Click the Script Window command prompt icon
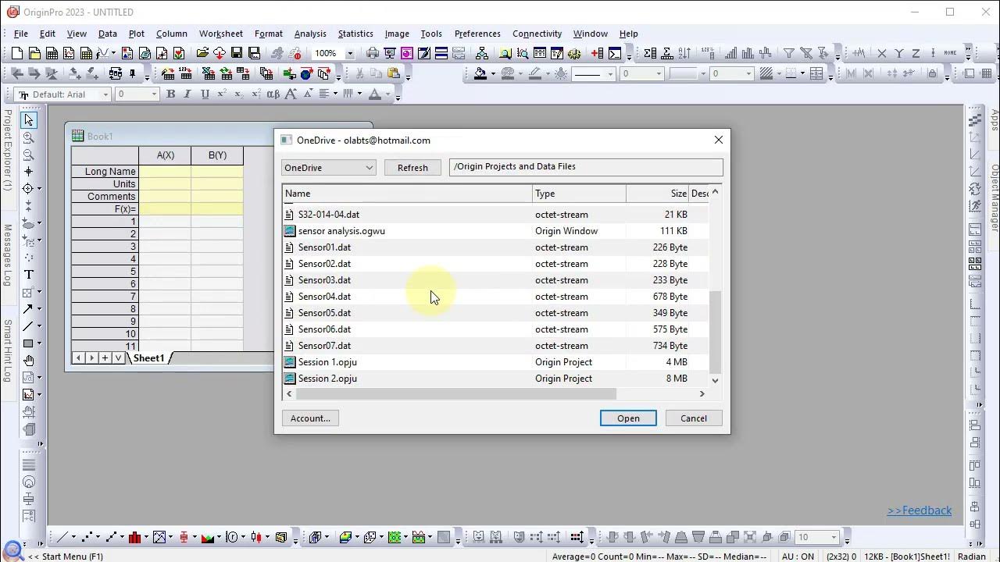Viewport: 1000px width, 562px height. (x=615, y=54)
